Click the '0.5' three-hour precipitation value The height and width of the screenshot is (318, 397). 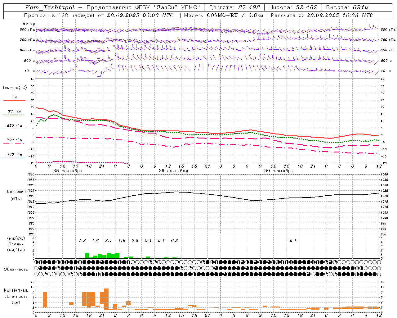tap(135, 240)
